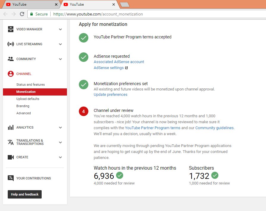Image resolution: width=266 pixels, height=211 pixels.
Task: Click the '1,000 needed for review' text
Action: point(209,183)
